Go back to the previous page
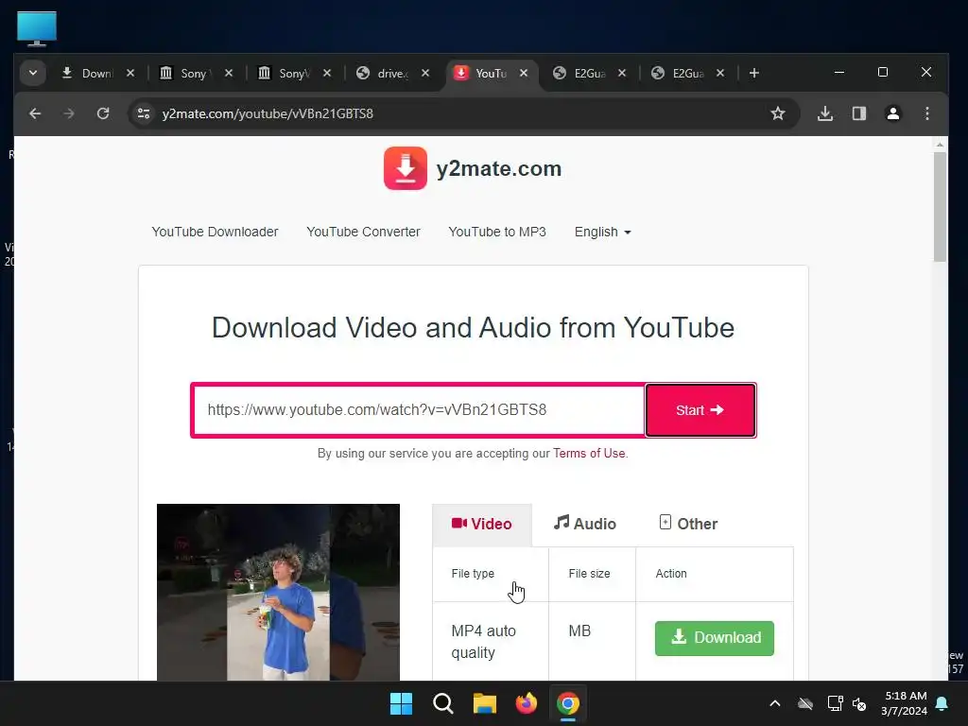 (35, 113)
